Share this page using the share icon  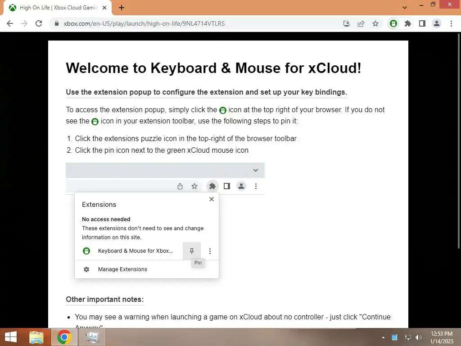pyautogui.click(x=361, y=23)
